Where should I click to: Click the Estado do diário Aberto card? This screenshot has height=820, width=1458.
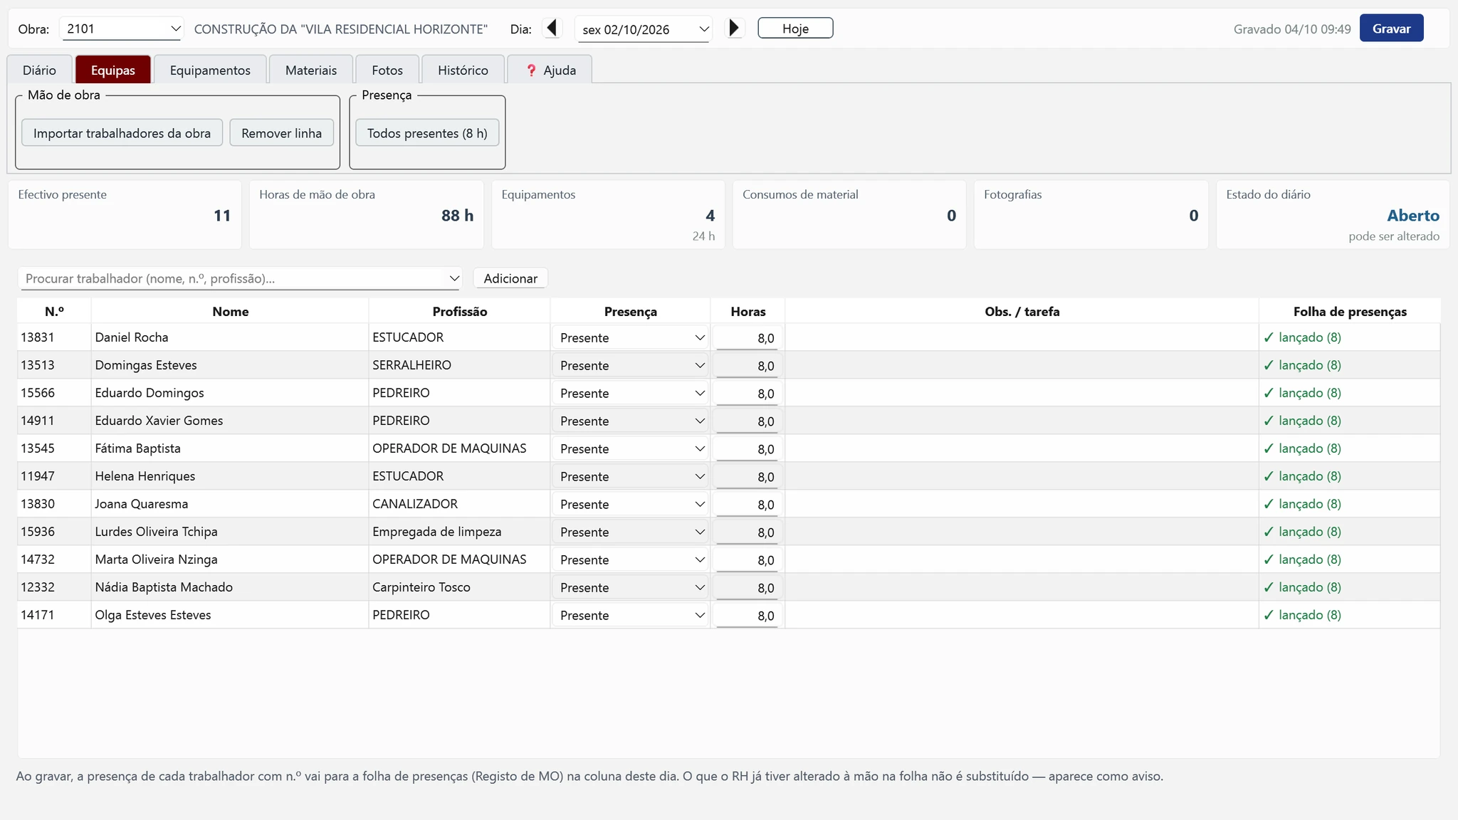coord(1333,214)
